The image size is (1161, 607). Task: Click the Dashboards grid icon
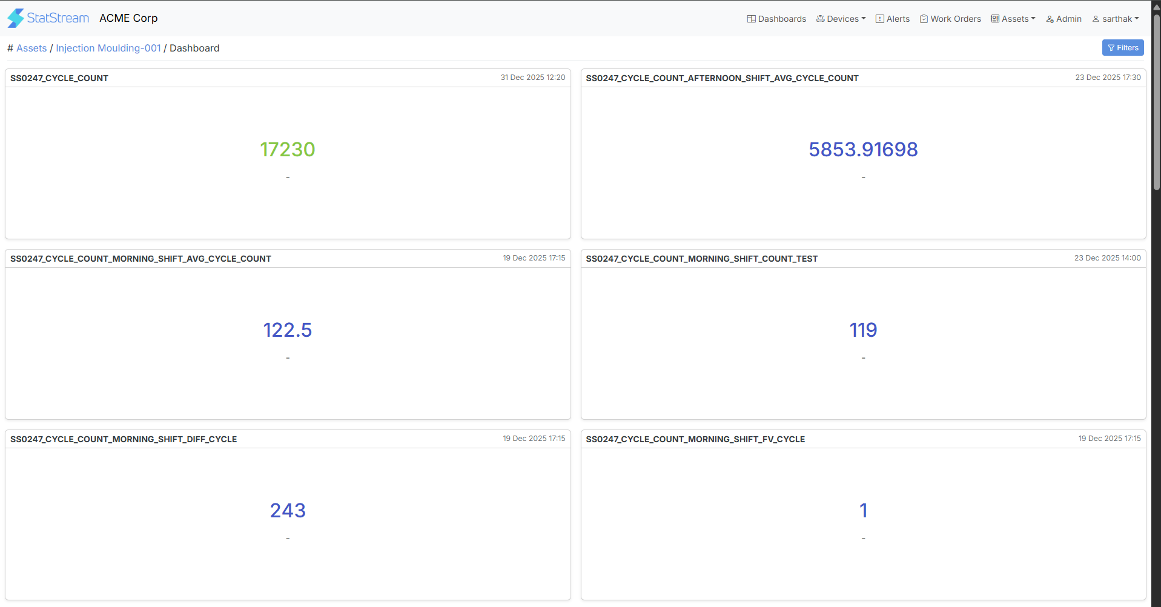tap(751, 19)
